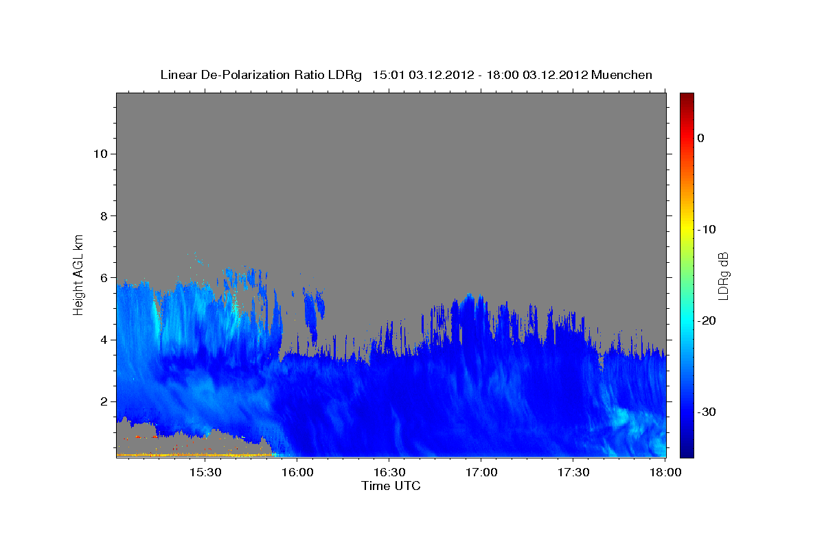Click the 'Time UTC' axis label
The width and height of the screenshot is (824, 549).
(391, 486)
